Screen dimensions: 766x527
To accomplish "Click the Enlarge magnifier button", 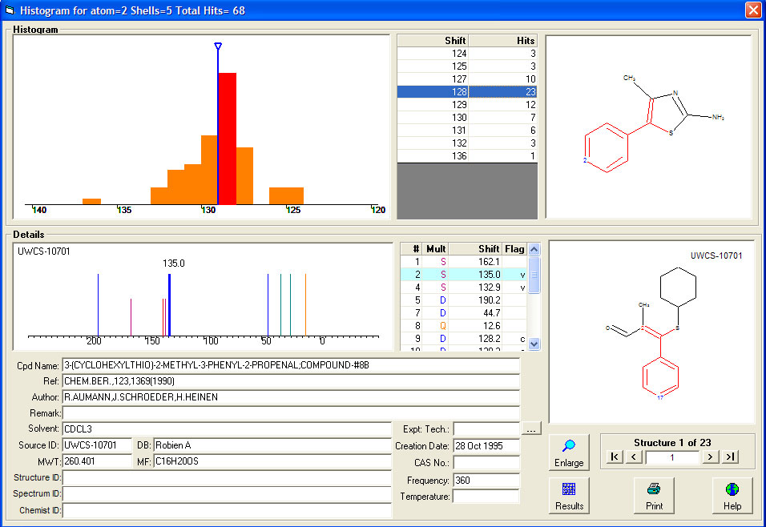I will tap(569, 453).
